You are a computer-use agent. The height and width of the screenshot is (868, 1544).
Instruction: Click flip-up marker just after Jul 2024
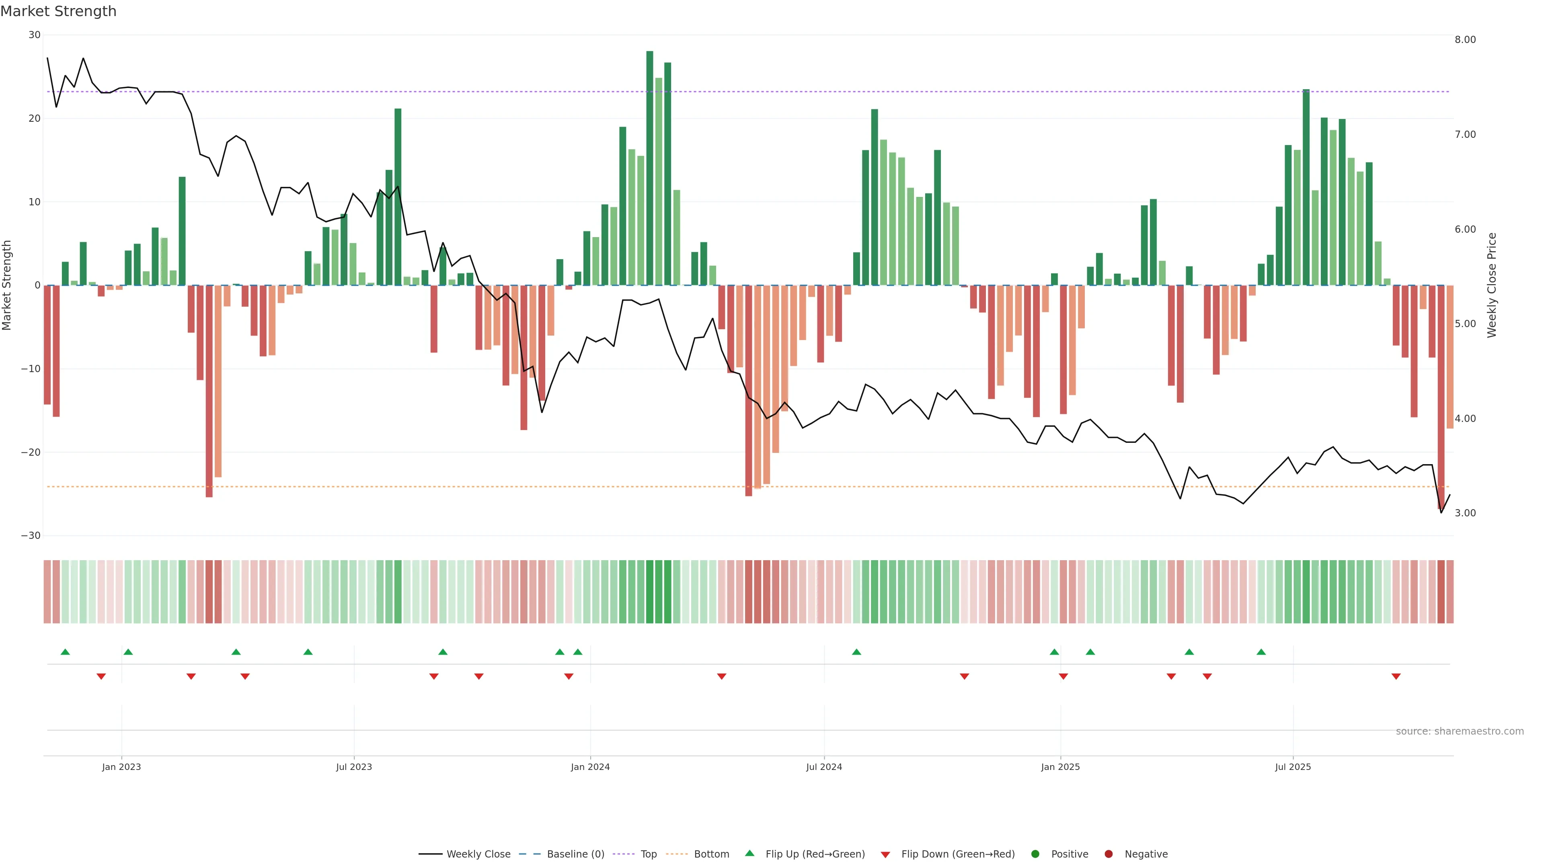pyautogui.click(x=856, y=652)
